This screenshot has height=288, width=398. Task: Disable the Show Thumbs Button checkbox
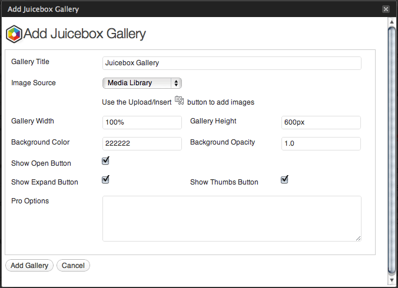[x=284, y=179]
